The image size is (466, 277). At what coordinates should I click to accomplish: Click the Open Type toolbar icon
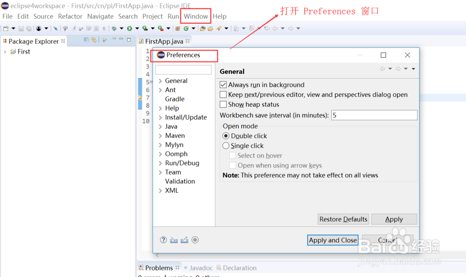[203, 28]
